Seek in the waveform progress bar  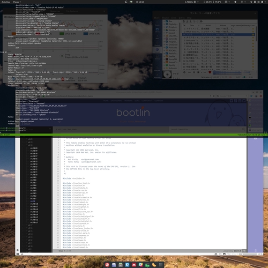pyautogui.click(x=227, y=72)
